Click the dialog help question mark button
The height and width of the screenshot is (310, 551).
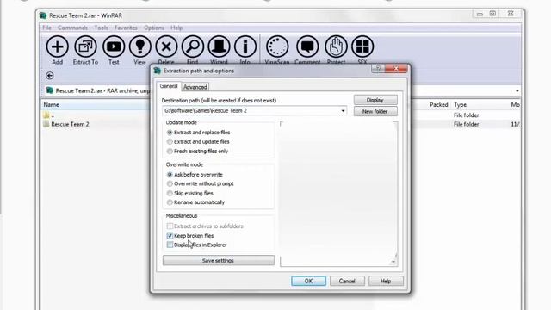coord(378,69)
